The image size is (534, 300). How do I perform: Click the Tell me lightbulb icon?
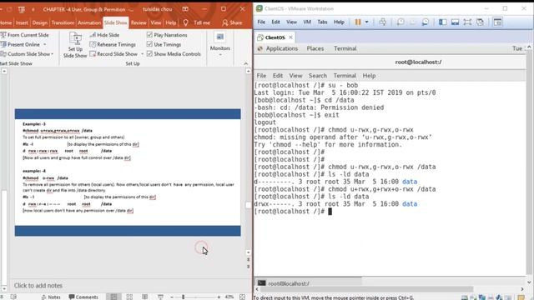tap(185, 22)
